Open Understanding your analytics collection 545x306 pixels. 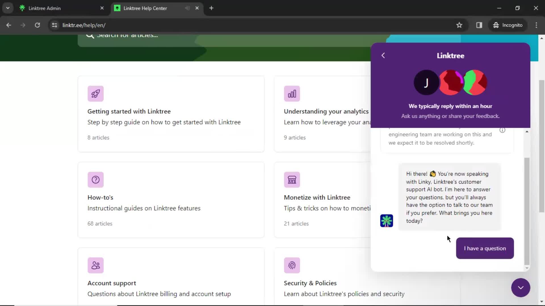click(322, 114)
